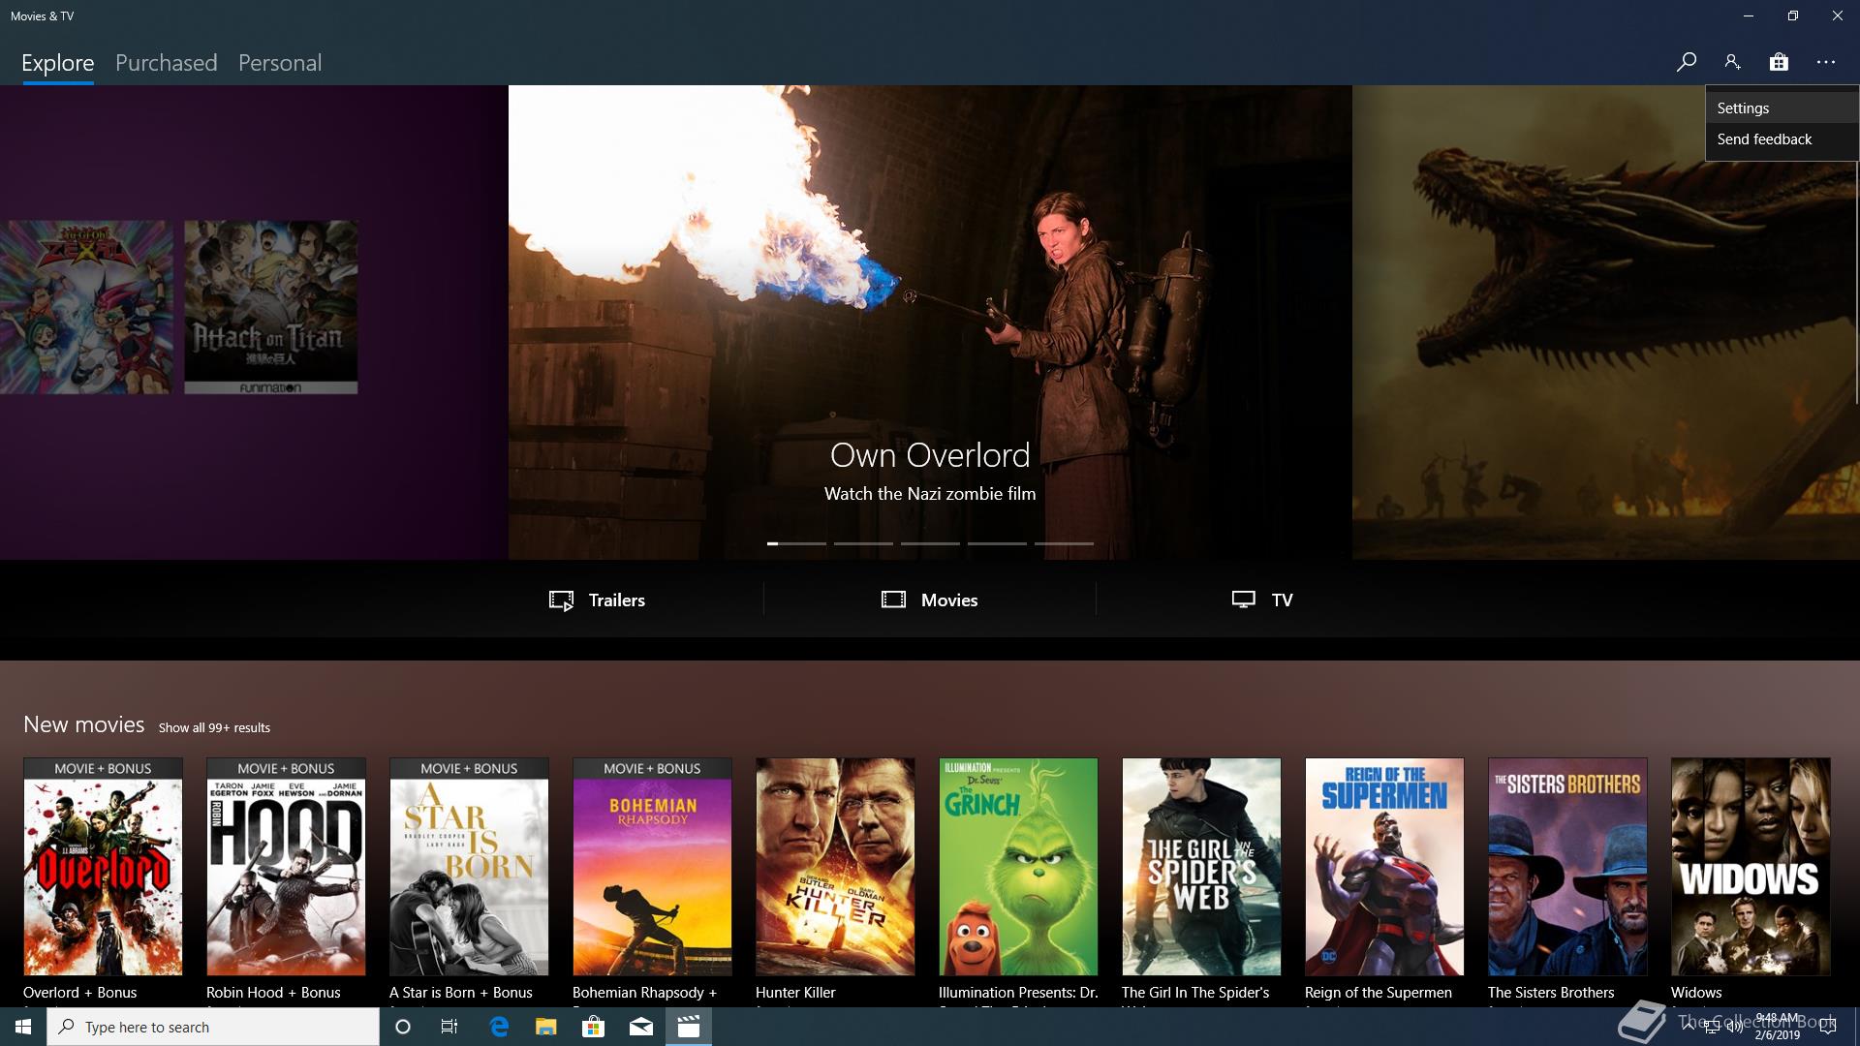Switch to the Purchased tab

[x=166, y=63]
